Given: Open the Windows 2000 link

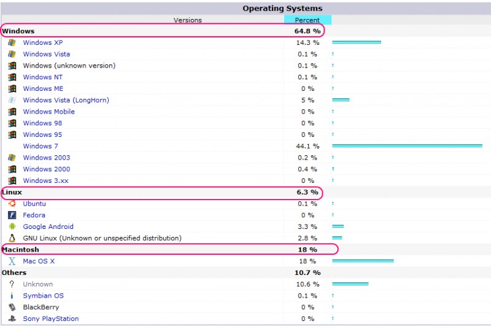Looking at the screenshot, I should pos(46,169).
